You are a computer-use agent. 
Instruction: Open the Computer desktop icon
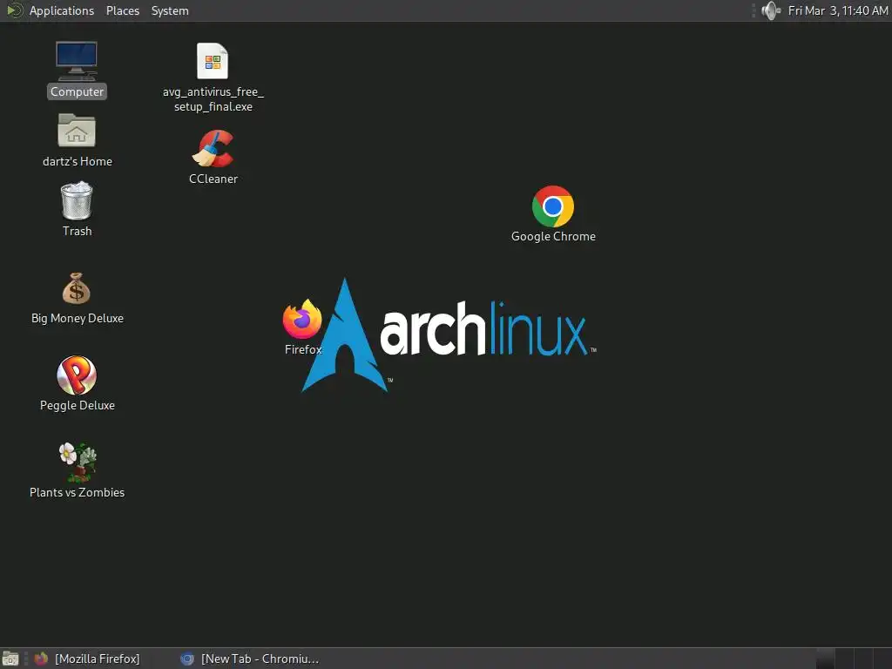pos(77,62)
